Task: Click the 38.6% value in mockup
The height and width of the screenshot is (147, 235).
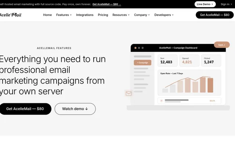Action: (212, 101)
